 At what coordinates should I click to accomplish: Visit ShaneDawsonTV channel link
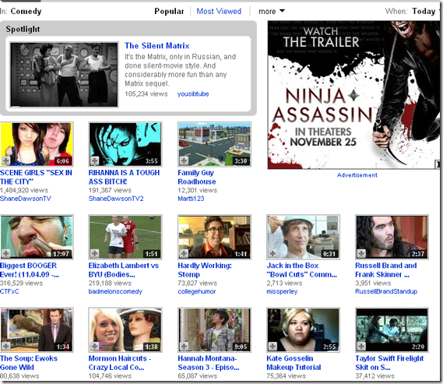[26, 199]
